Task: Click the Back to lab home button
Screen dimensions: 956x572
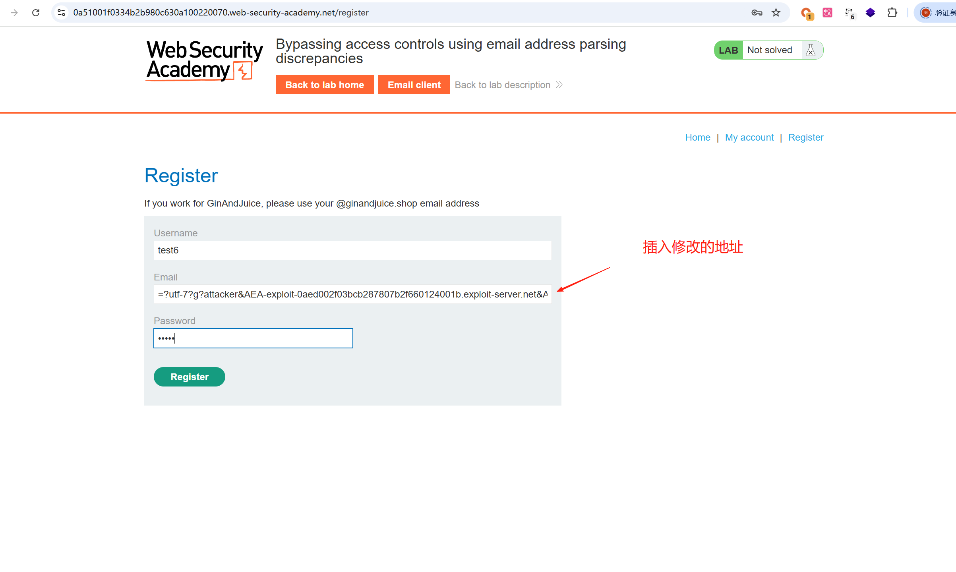Action: pyautogui.click(x=325, y=85)
